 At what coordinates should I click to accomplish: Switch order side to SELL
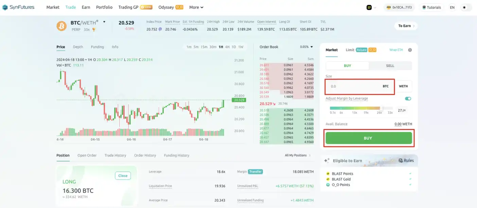click(x=390, y=66)
